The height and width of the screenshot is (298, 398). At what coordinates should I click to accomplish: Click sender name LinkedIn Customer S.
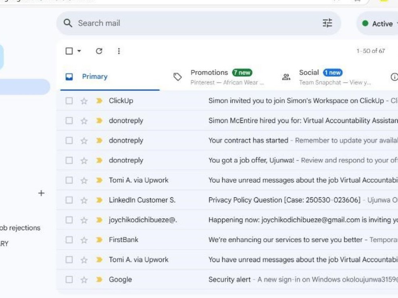(142, 200)
